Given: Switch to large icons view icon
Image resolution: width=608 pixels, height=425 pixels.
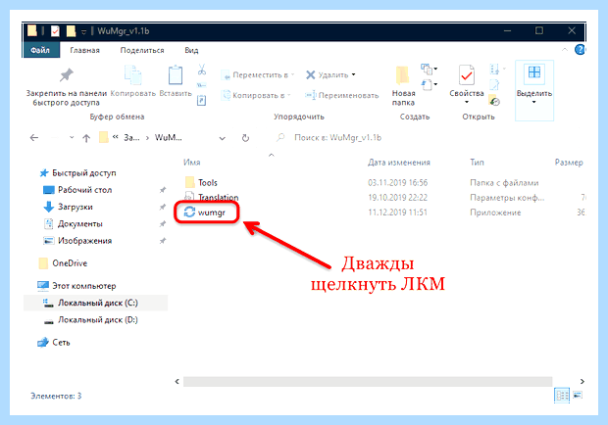Looking at the screenshot, I should coord(578,396).
